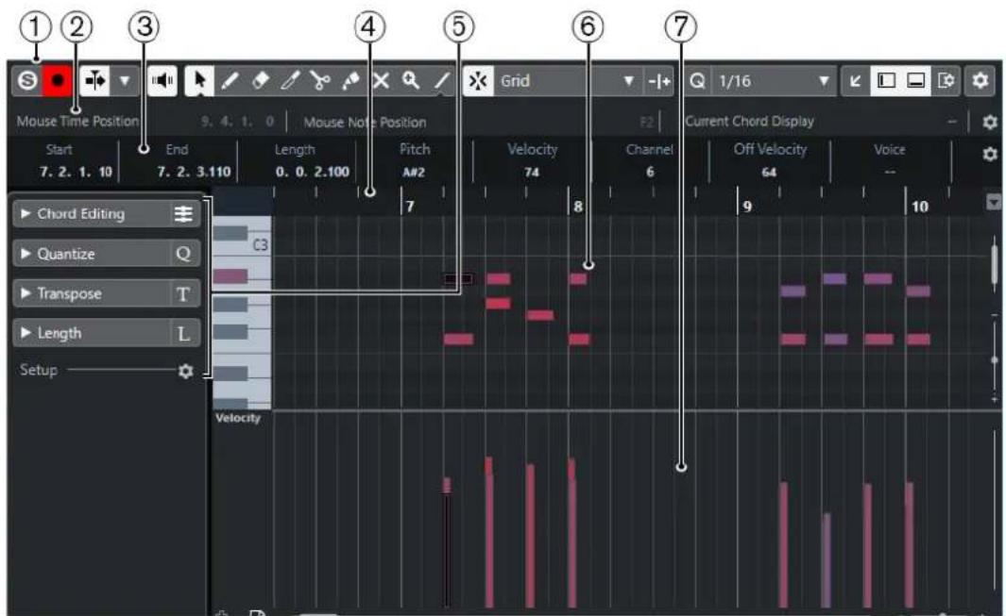Toggle Auto-Scroll icon

95,81
